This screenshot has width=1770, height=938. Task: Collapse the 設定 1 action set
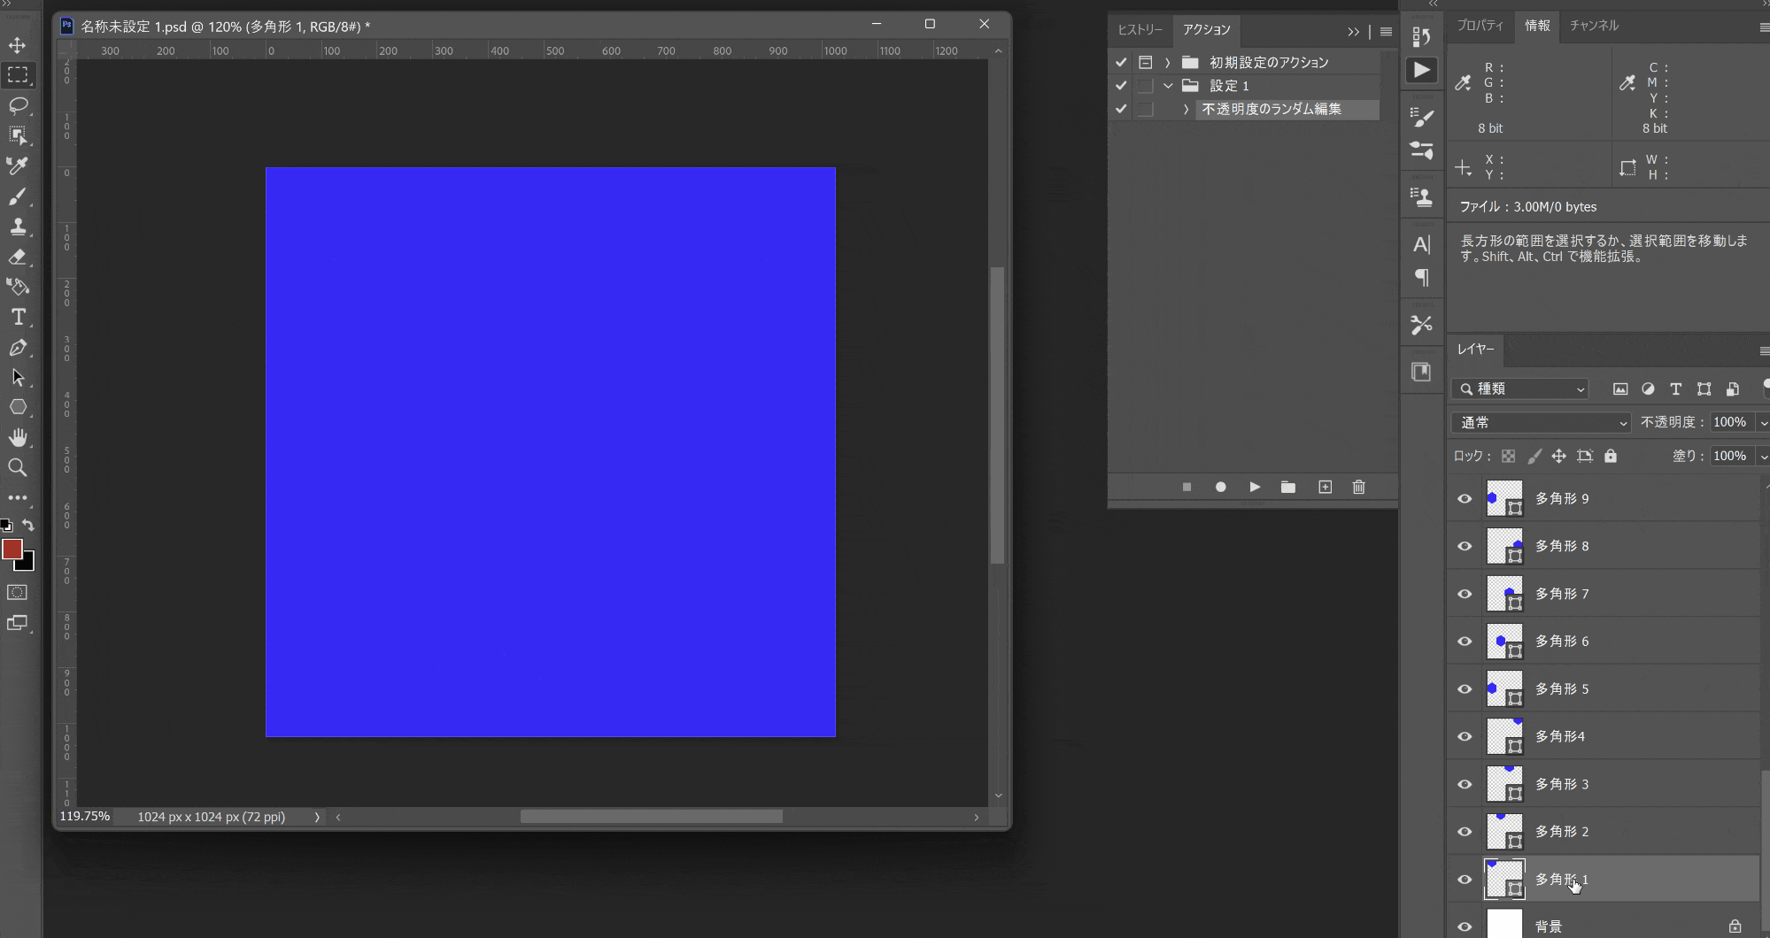[x=1168, y=86]
